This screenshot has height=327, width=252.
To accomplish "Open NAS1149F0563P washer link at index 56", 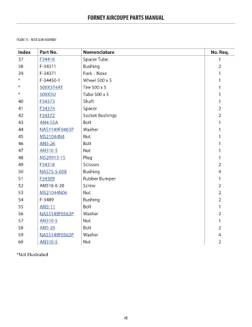I will [x=57, y=214].
